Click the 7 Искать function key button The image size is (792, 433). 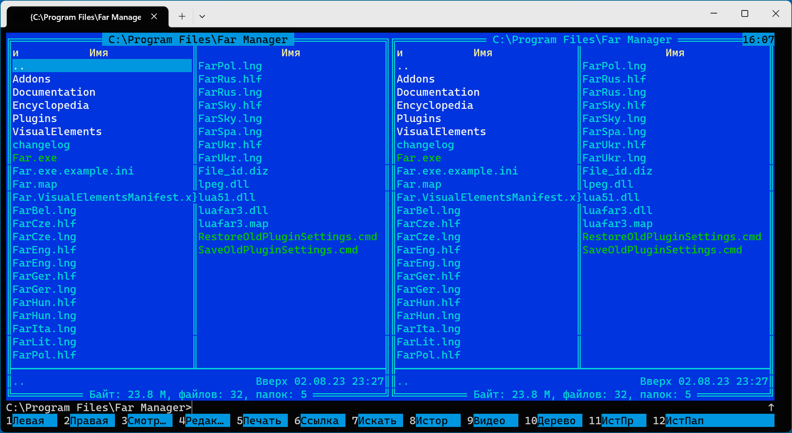coord(377,421)
